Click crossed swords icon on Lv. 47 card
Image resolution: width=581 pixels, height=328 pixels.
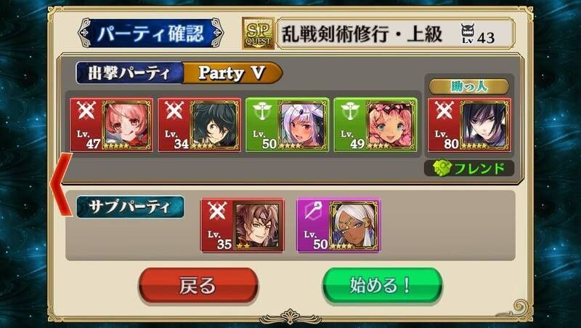(x=86, y=111)
